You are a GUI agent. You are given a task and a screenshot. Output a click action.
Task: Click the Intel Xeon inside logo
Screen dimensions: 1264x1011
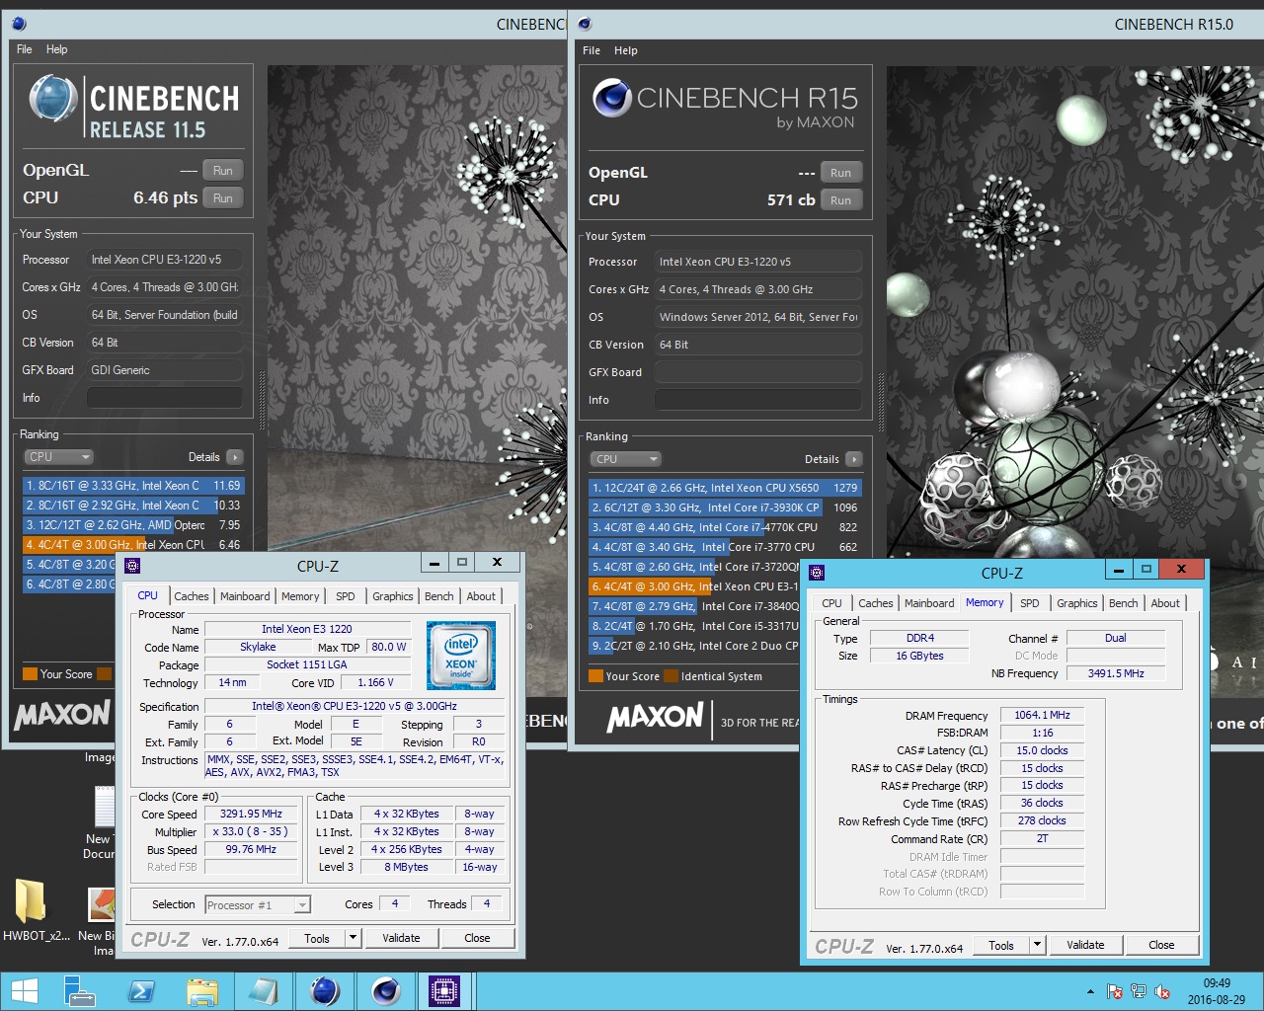pyautogui.click(x=460, y=655)
